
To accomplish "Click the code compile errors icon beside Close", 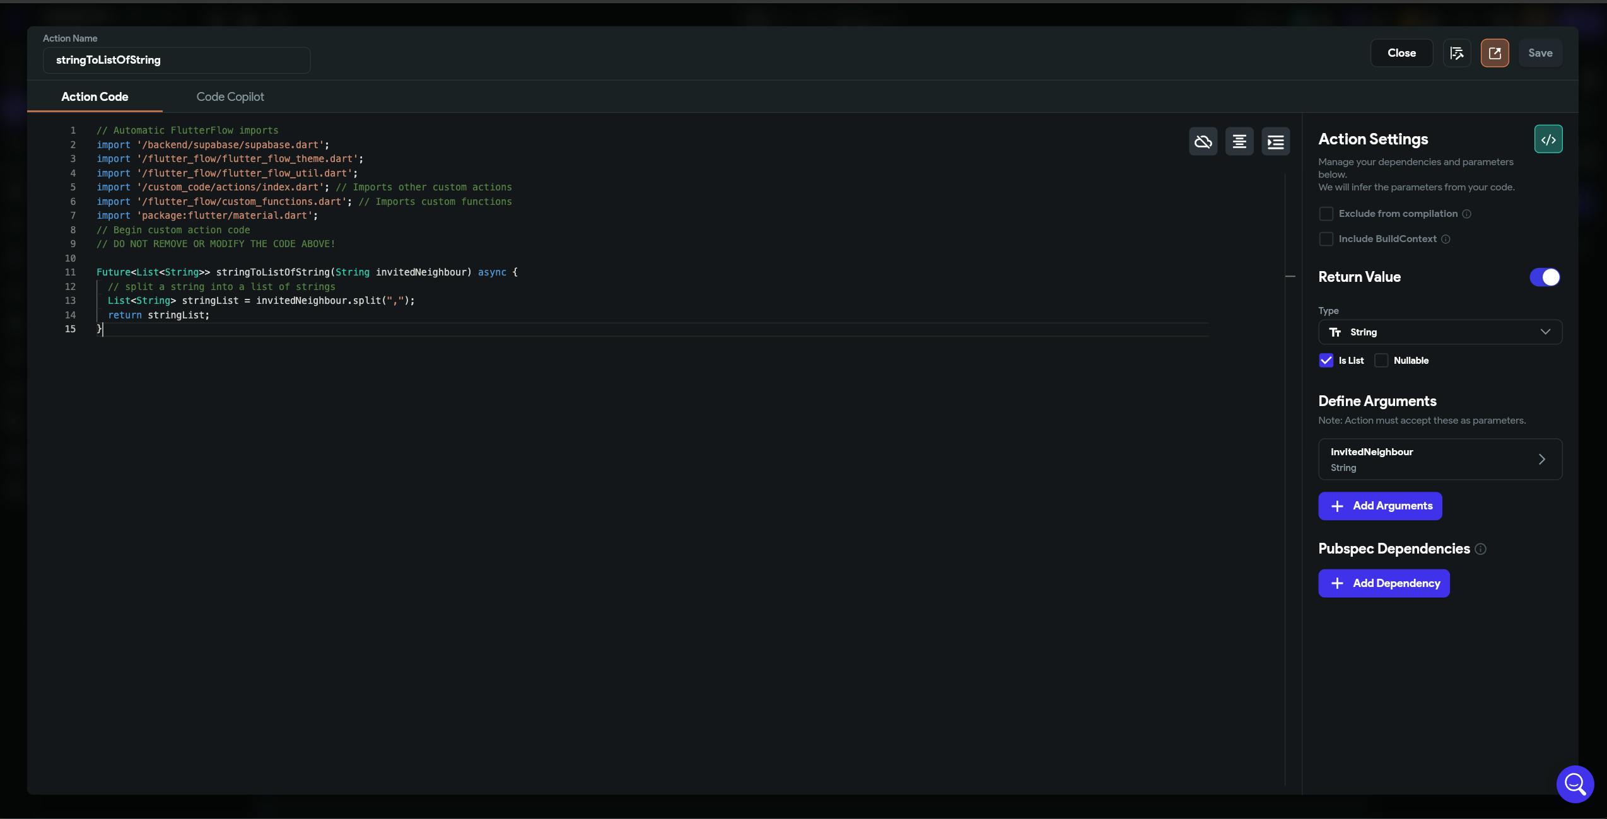I will point(1456,53).
